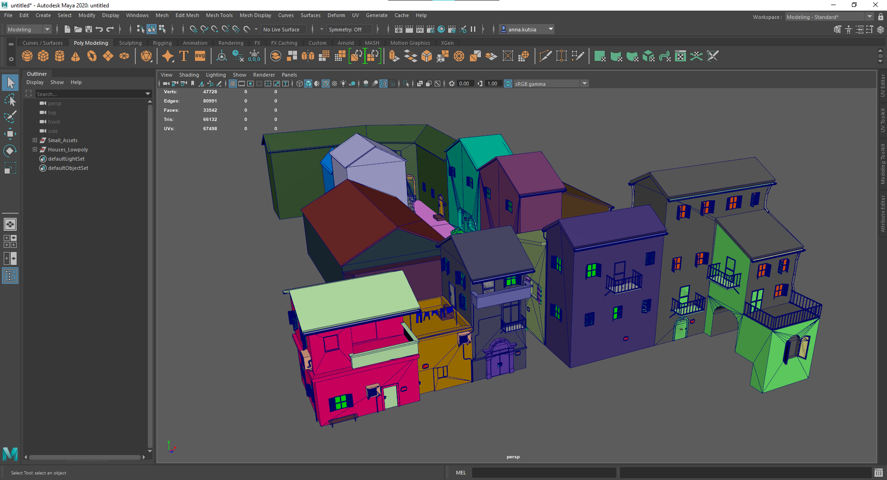This screenshot has height=480, width=887.
Task: Open the Mesh Tools menu
Action: [219, 15]
